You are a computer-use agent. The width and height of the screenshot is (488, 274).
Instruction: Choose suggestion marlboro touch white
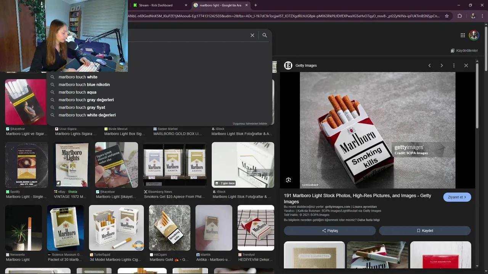click(x=160, y=77)
